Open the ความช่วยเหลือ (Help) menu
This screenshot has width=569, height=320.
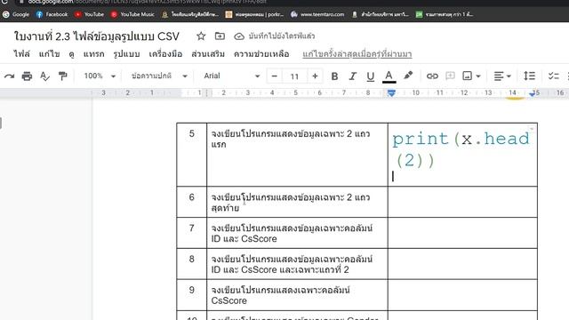pos(261,54)
